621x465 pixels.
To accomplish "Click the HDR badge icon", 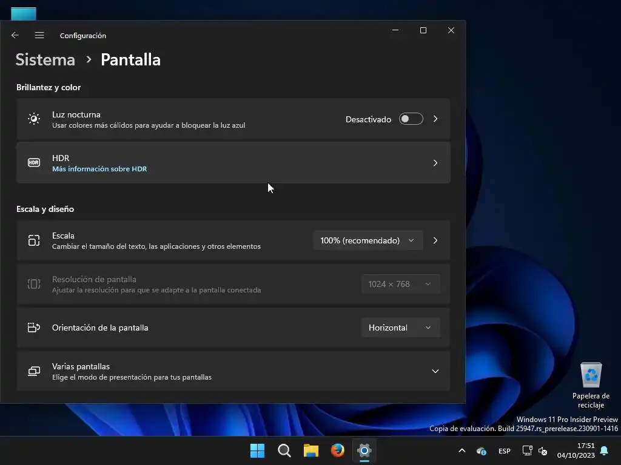I will tap(34, 162).
